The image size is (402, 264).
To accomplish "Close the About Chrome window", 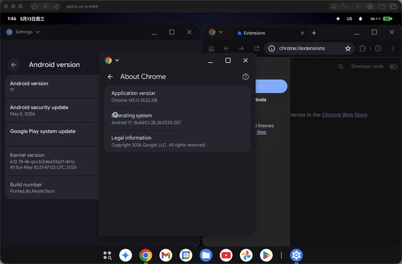I will (x=245, y=60).
